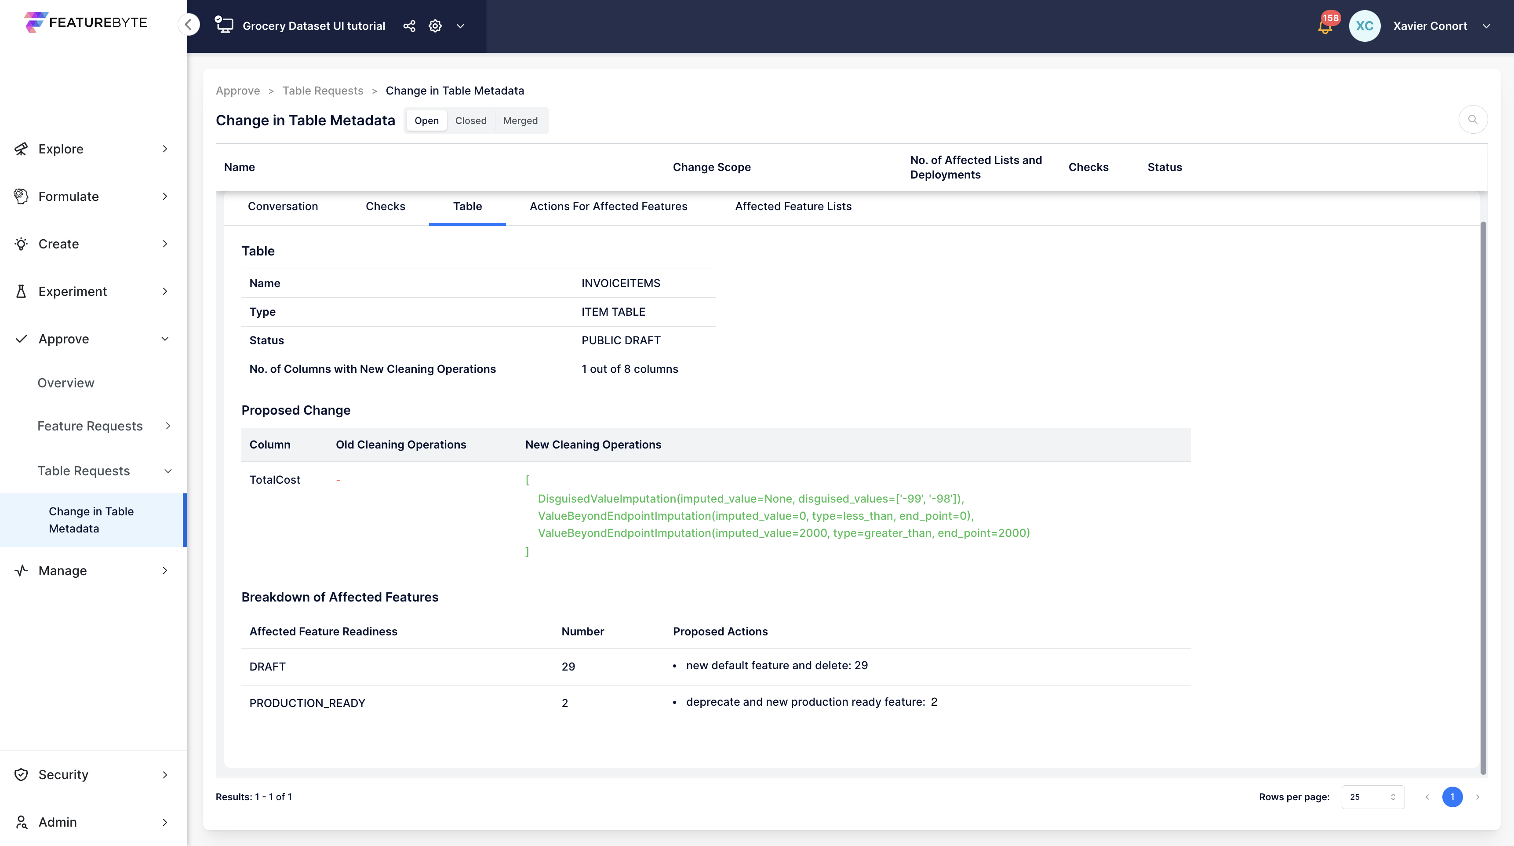Expand Feature Requests submenu chevron

point(168,426)
